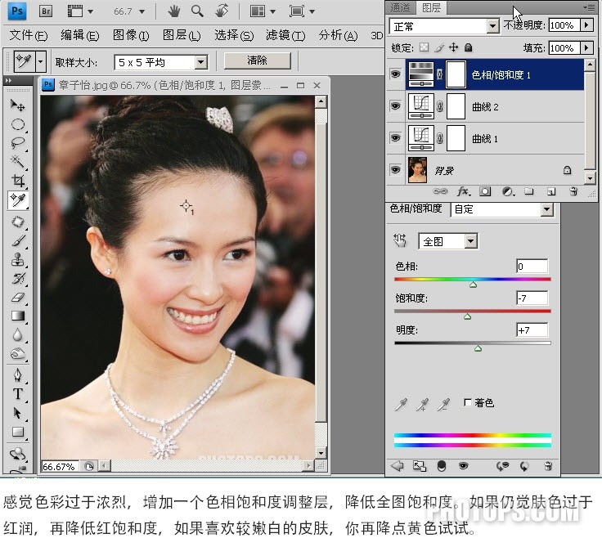Viewport: 602px width, 547px height.
Task: Click the on-image adjustment hand tool
Action: (400, 240)
